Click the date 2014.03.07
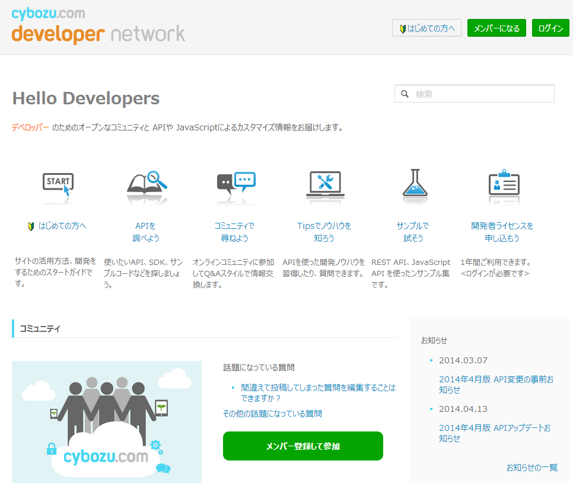Viewport: 573px width, 486px height. tap(463, 360)
